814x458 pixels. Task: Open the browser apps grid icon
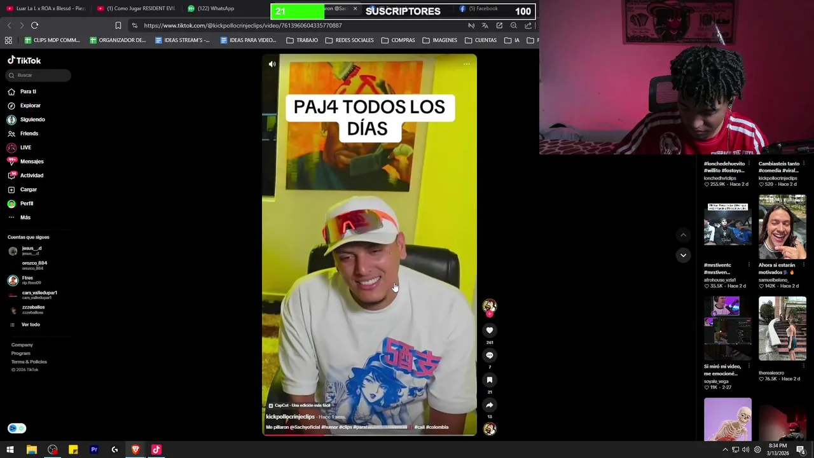[8, 40]
